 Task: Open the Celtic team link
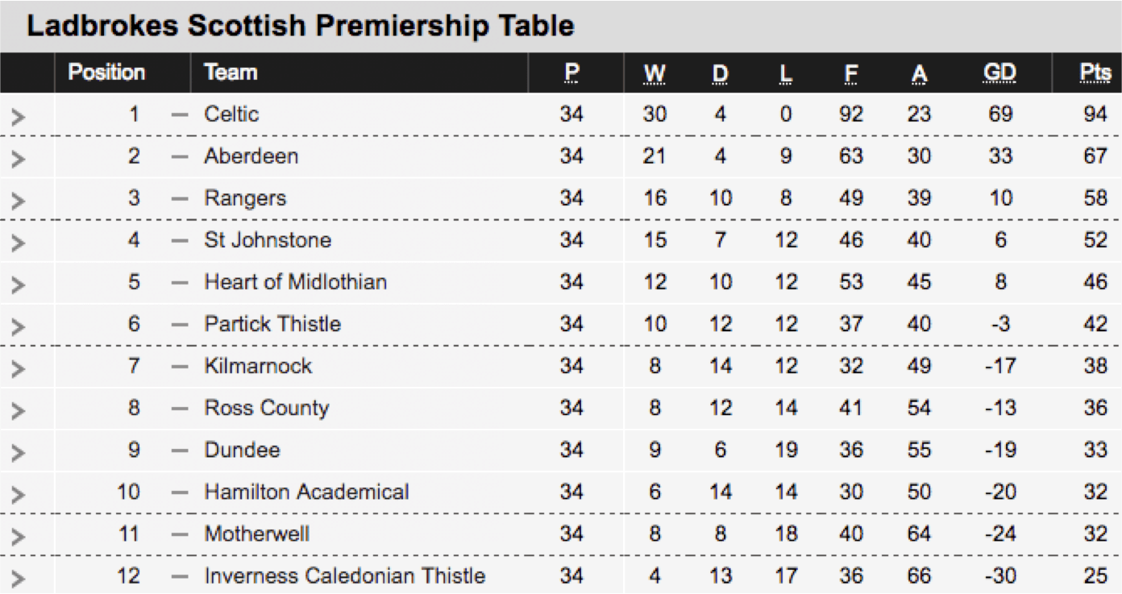[x=231, y=114]
